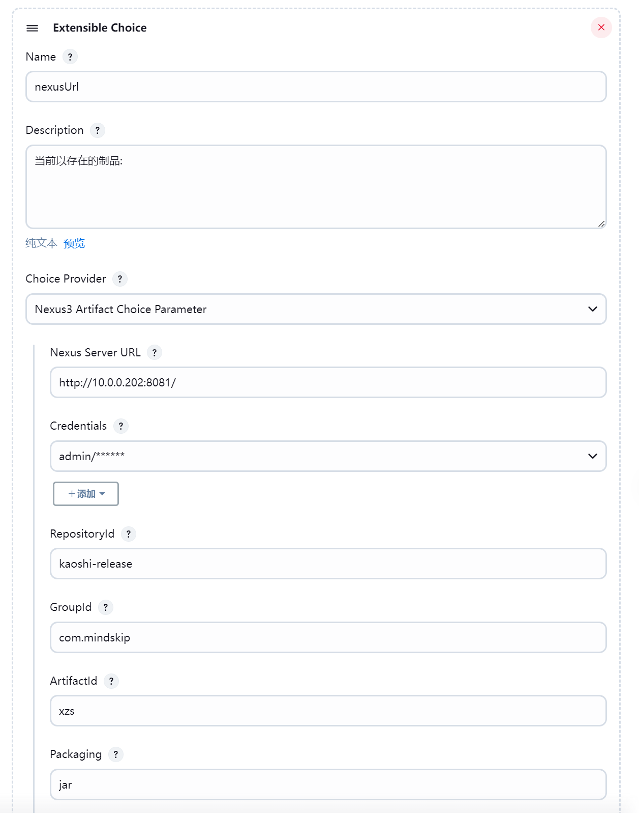Open the 添加 credentials dropdown button
This screenshot has width=639, height=813.
pos(86,494)
